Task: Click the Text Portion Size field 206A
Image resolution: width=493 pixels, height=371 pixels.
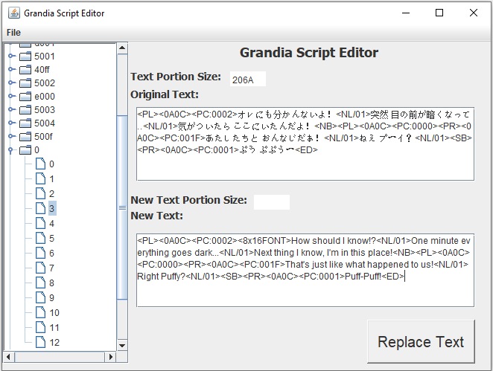Action: point(248,79)
